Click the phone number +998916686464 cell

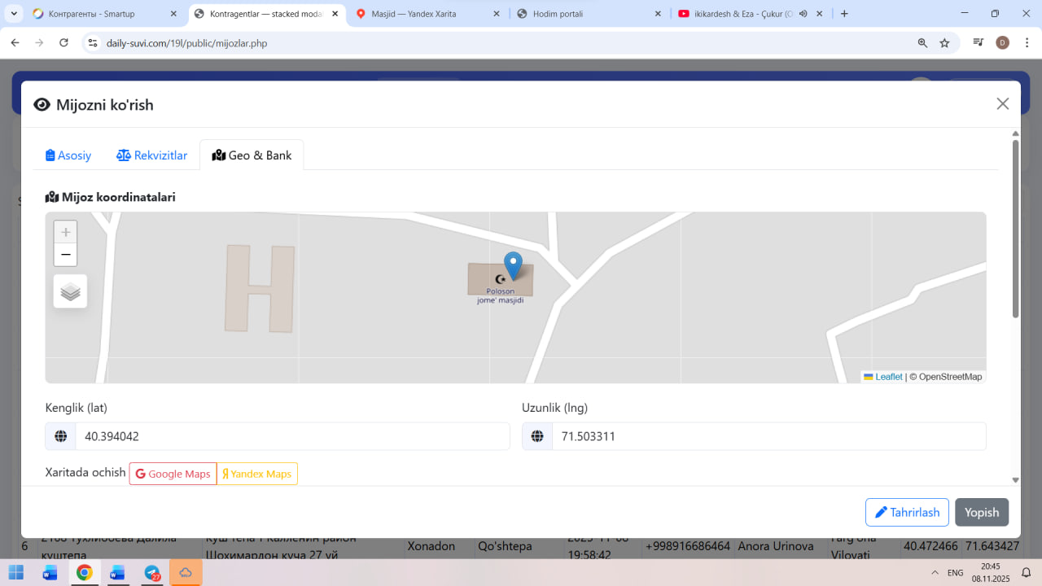coord(688,546)
